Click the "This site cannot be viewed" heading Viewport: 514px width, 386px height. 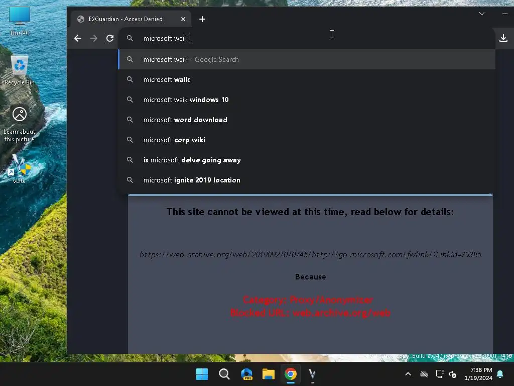coord(310,212)
